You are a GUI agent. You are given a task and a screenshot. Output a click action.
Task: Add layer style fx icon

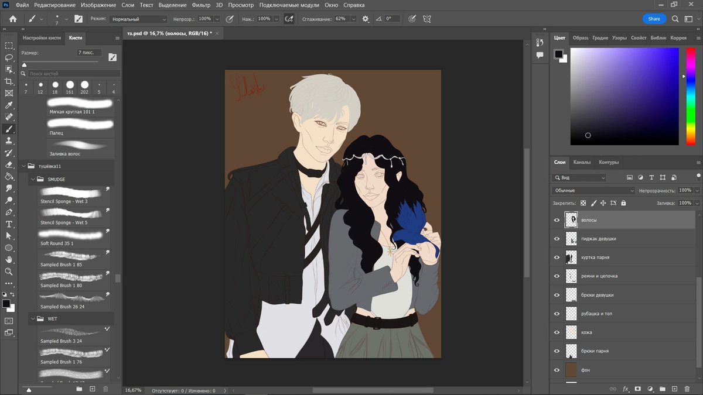(626, 389)
